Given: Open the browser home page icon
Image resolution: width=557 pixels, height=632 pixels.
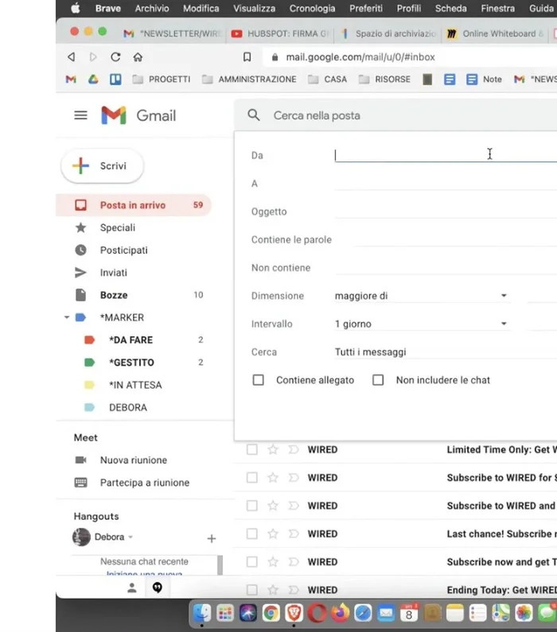Looking at the screenshot, I should (x=138, y=56).
